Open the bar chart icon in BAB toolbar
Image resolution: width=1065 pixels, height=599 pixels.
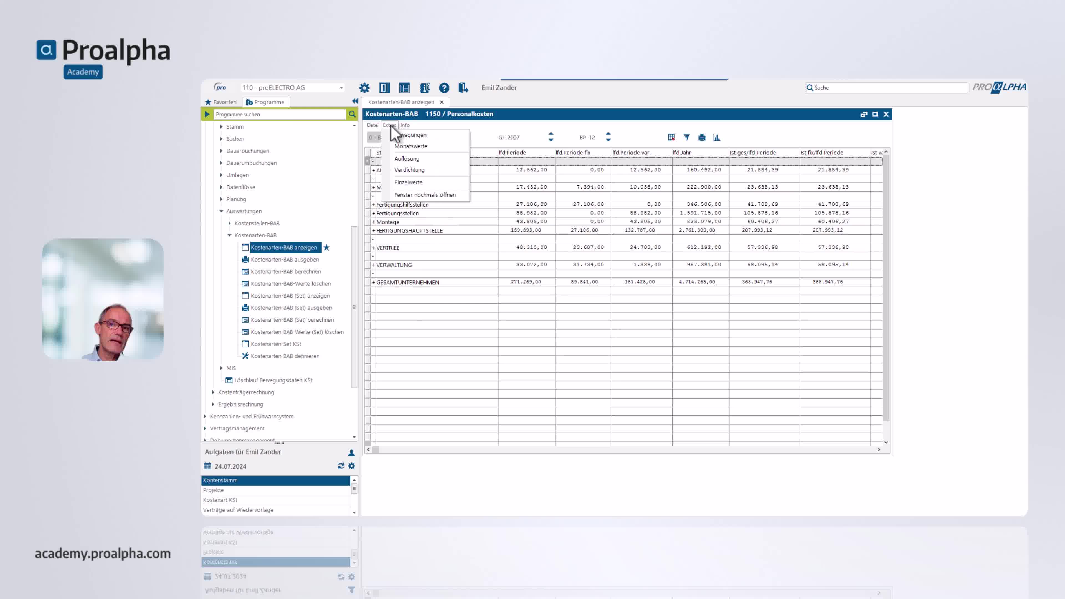[716, 137]
